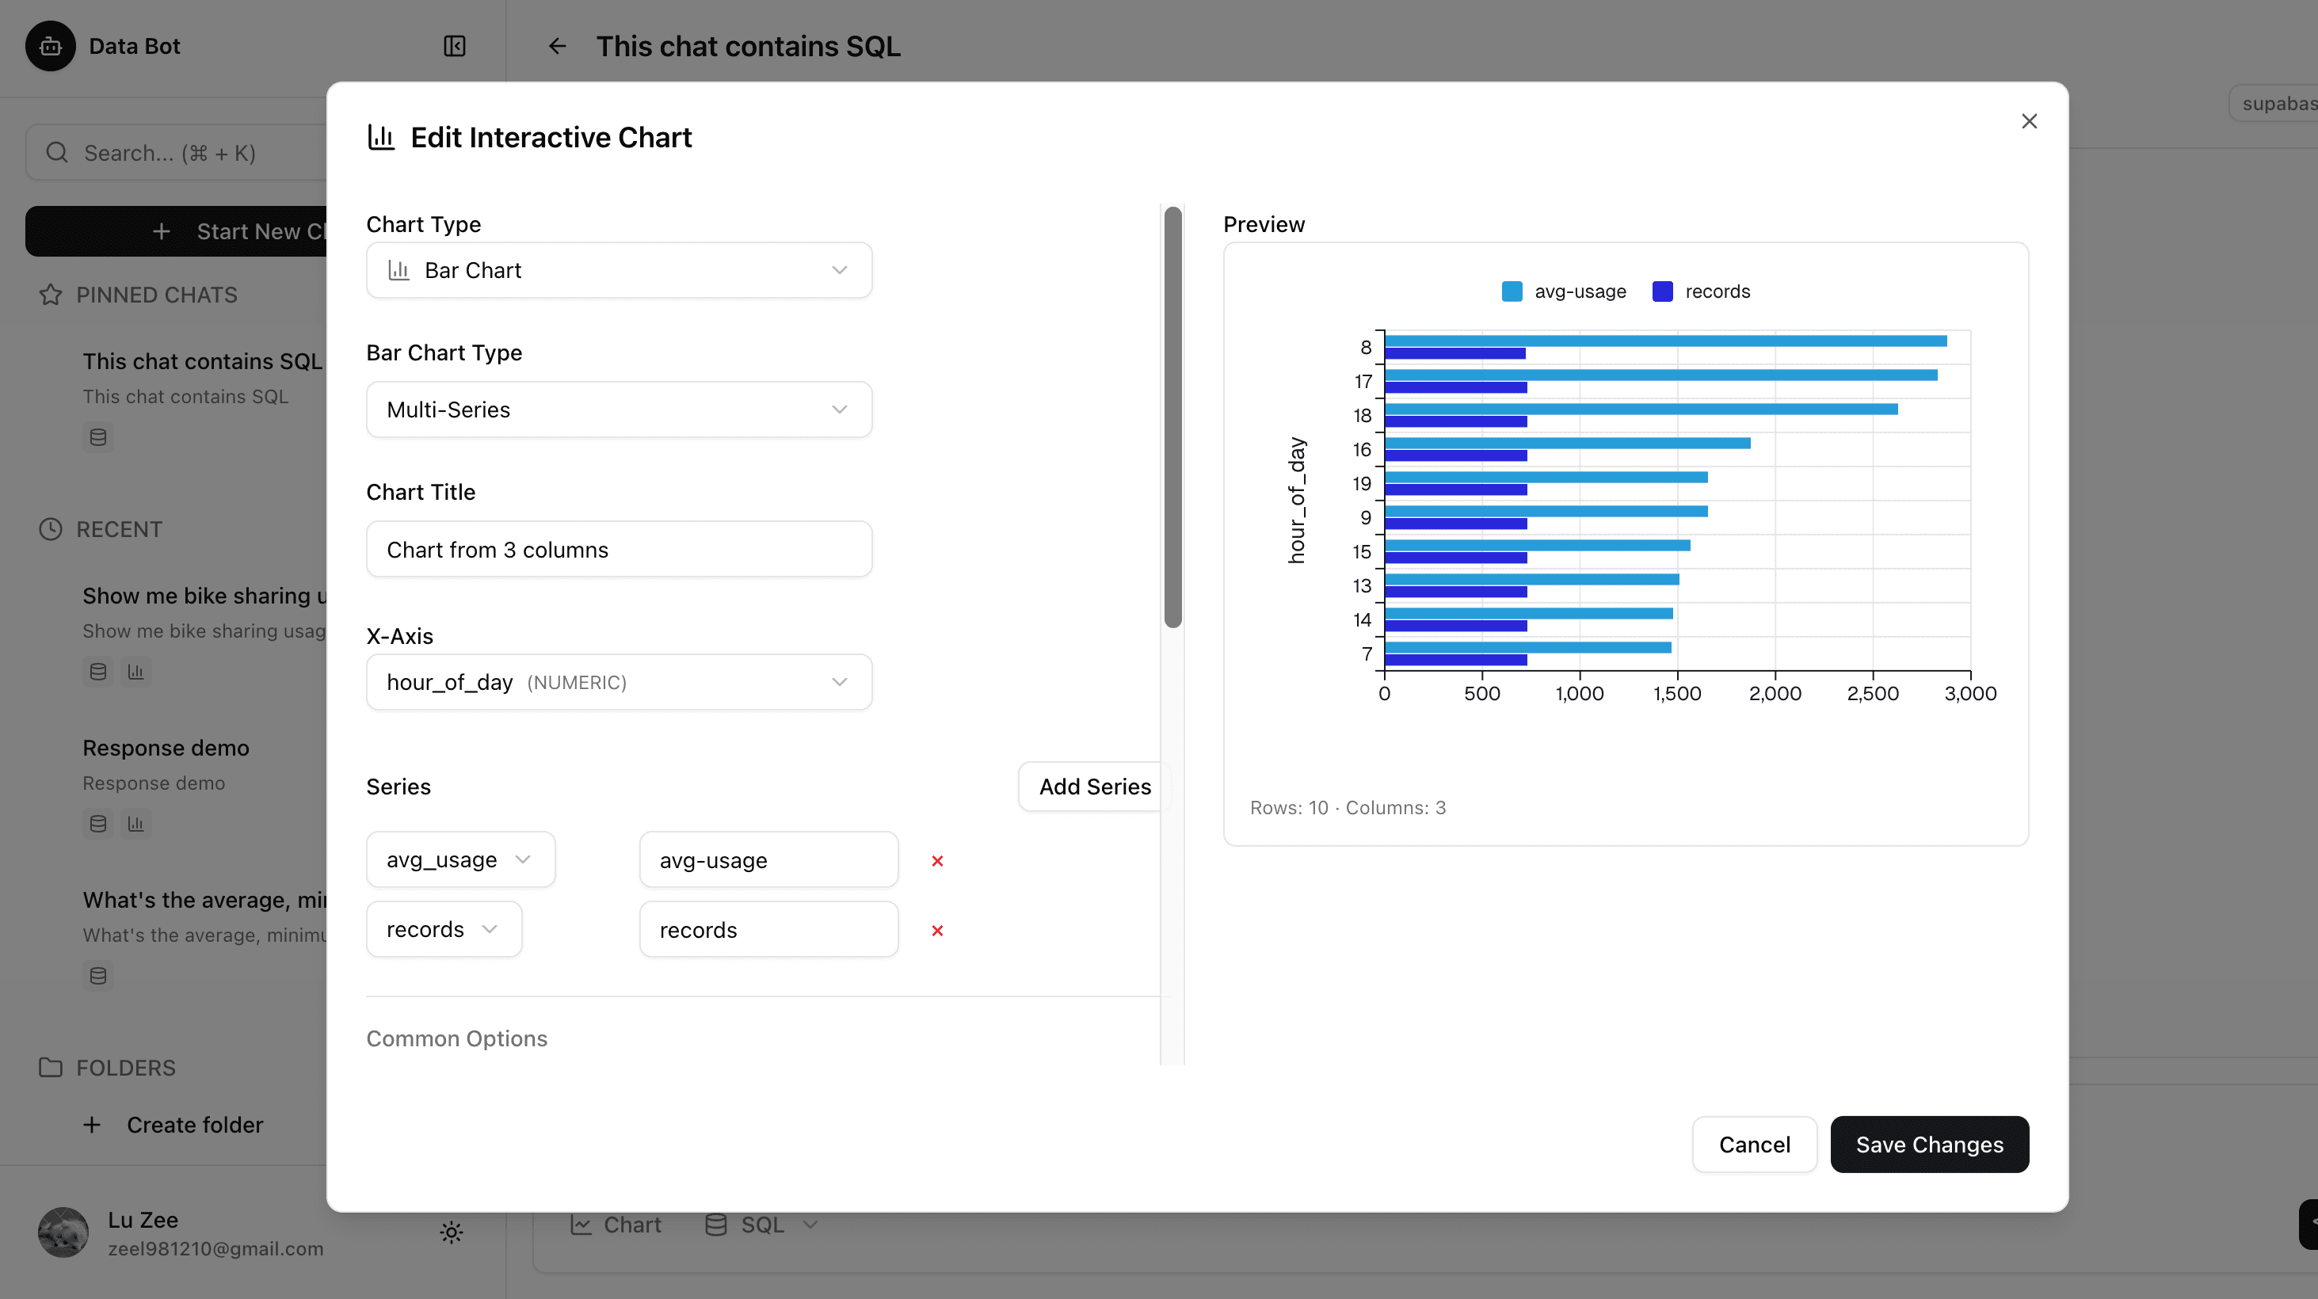Open the Chart Type dropdown
Viewport: 2318px width, 1299px height.
pyautogui.click(x=618, y=270)
